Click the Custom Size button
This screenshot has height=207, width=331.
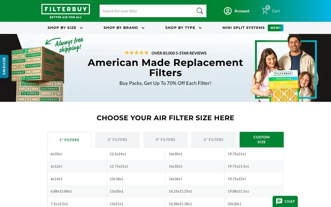pos(261,140)
